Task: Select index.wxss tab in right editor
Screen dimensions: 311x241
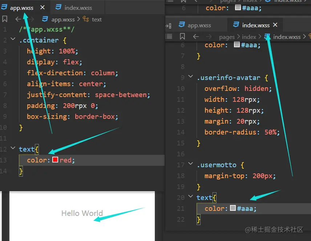Action: tap(256, 25)
